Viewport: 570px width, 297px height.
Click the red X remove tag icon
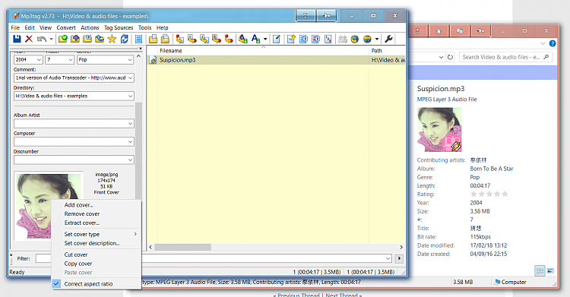tap(29, 39)
